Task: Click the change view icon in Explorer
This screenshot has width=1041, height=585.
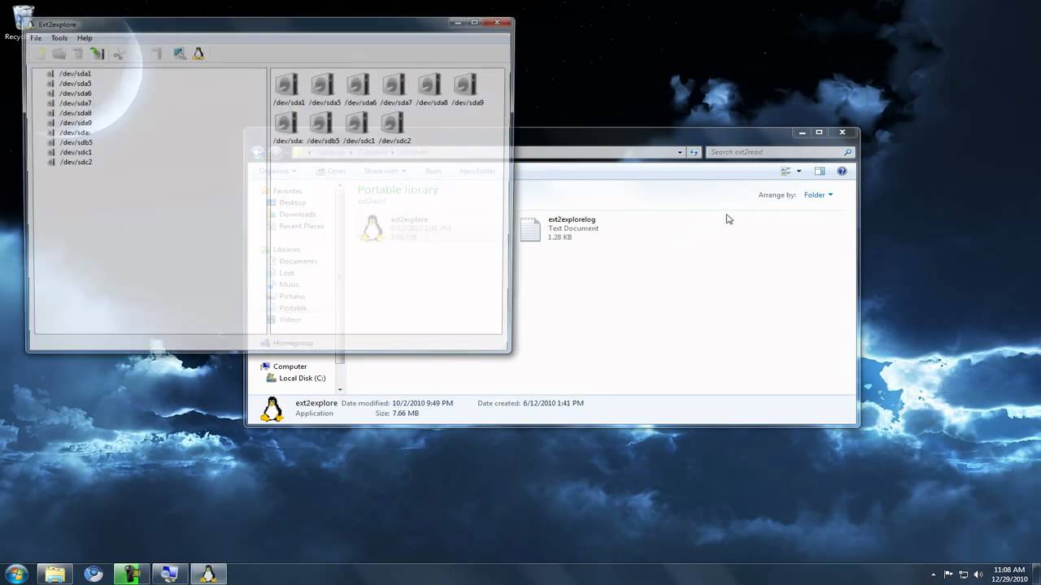Action: [786, 171]
